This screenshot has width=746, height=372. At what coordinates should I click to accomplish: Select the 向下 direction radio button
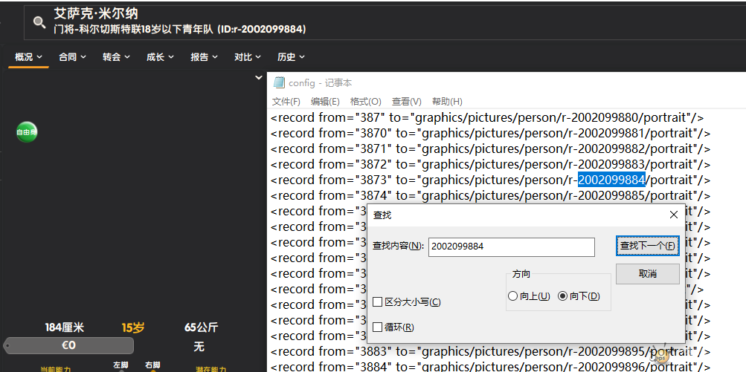coord(562,296)
